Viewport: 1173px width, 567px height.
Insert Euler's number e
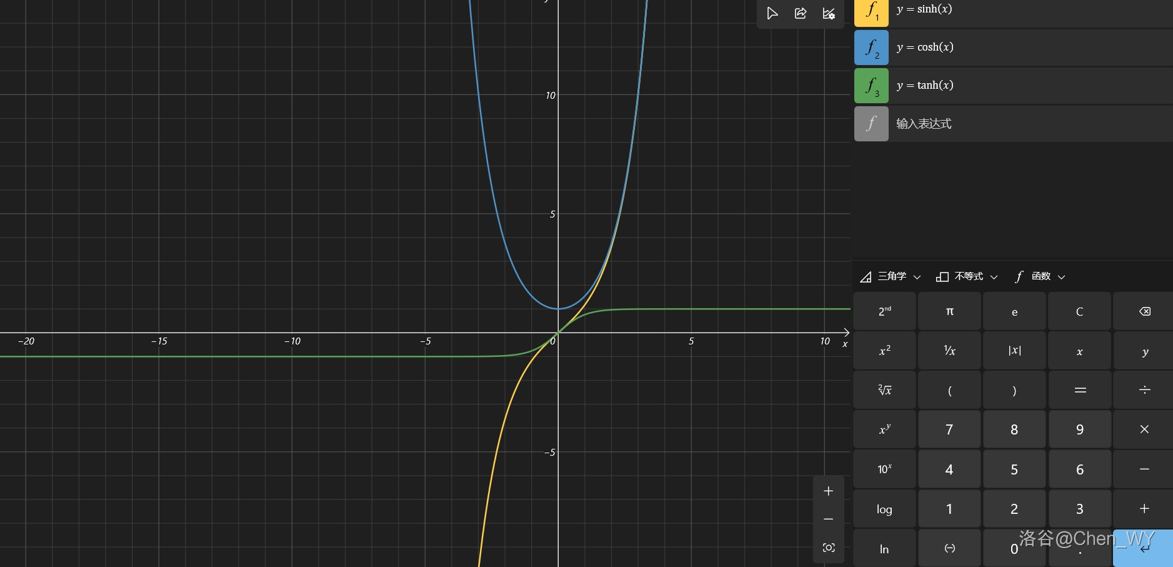click(1014, 311)
